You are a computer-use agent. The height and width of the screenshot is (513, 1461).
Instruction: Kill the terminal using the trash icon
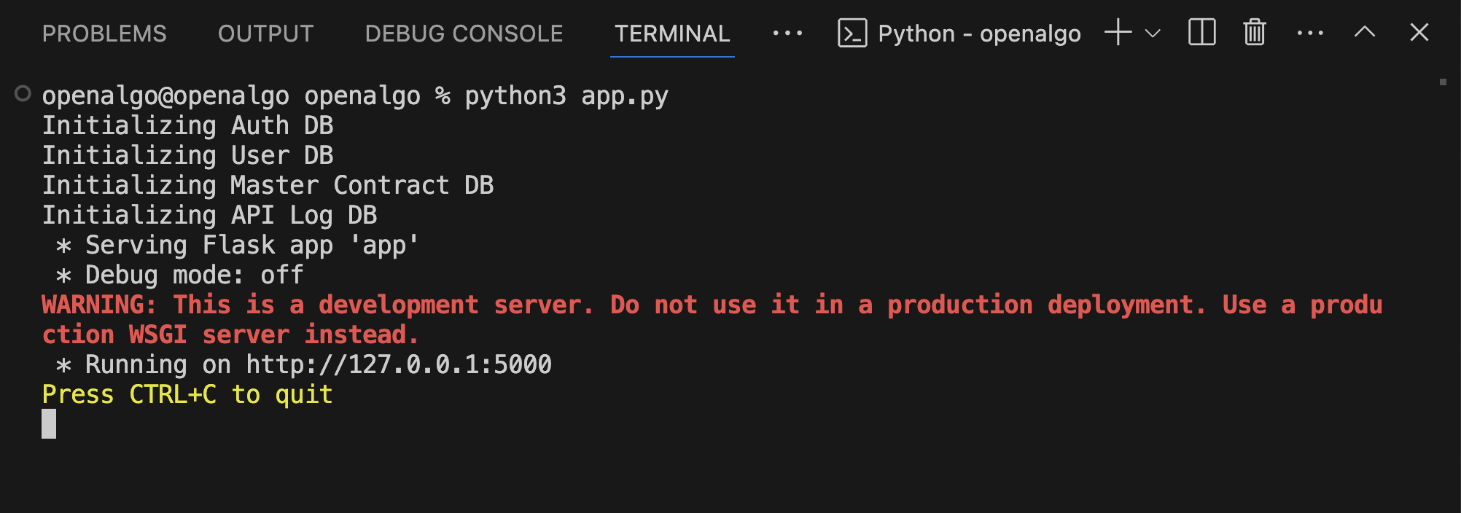[1255, 33]
